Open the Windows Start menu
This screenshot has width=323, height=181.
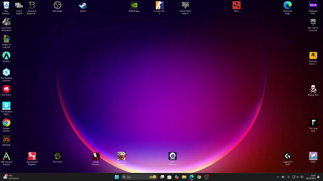coord(117,177)
